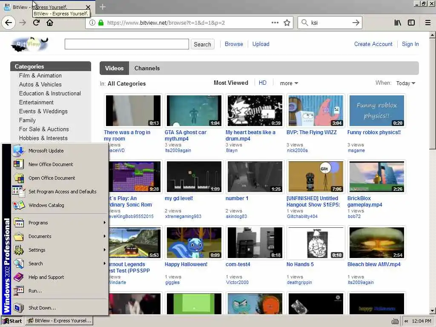Expand the Documents submenu
This screenshot has height=327, width=436.
(60, 236)
